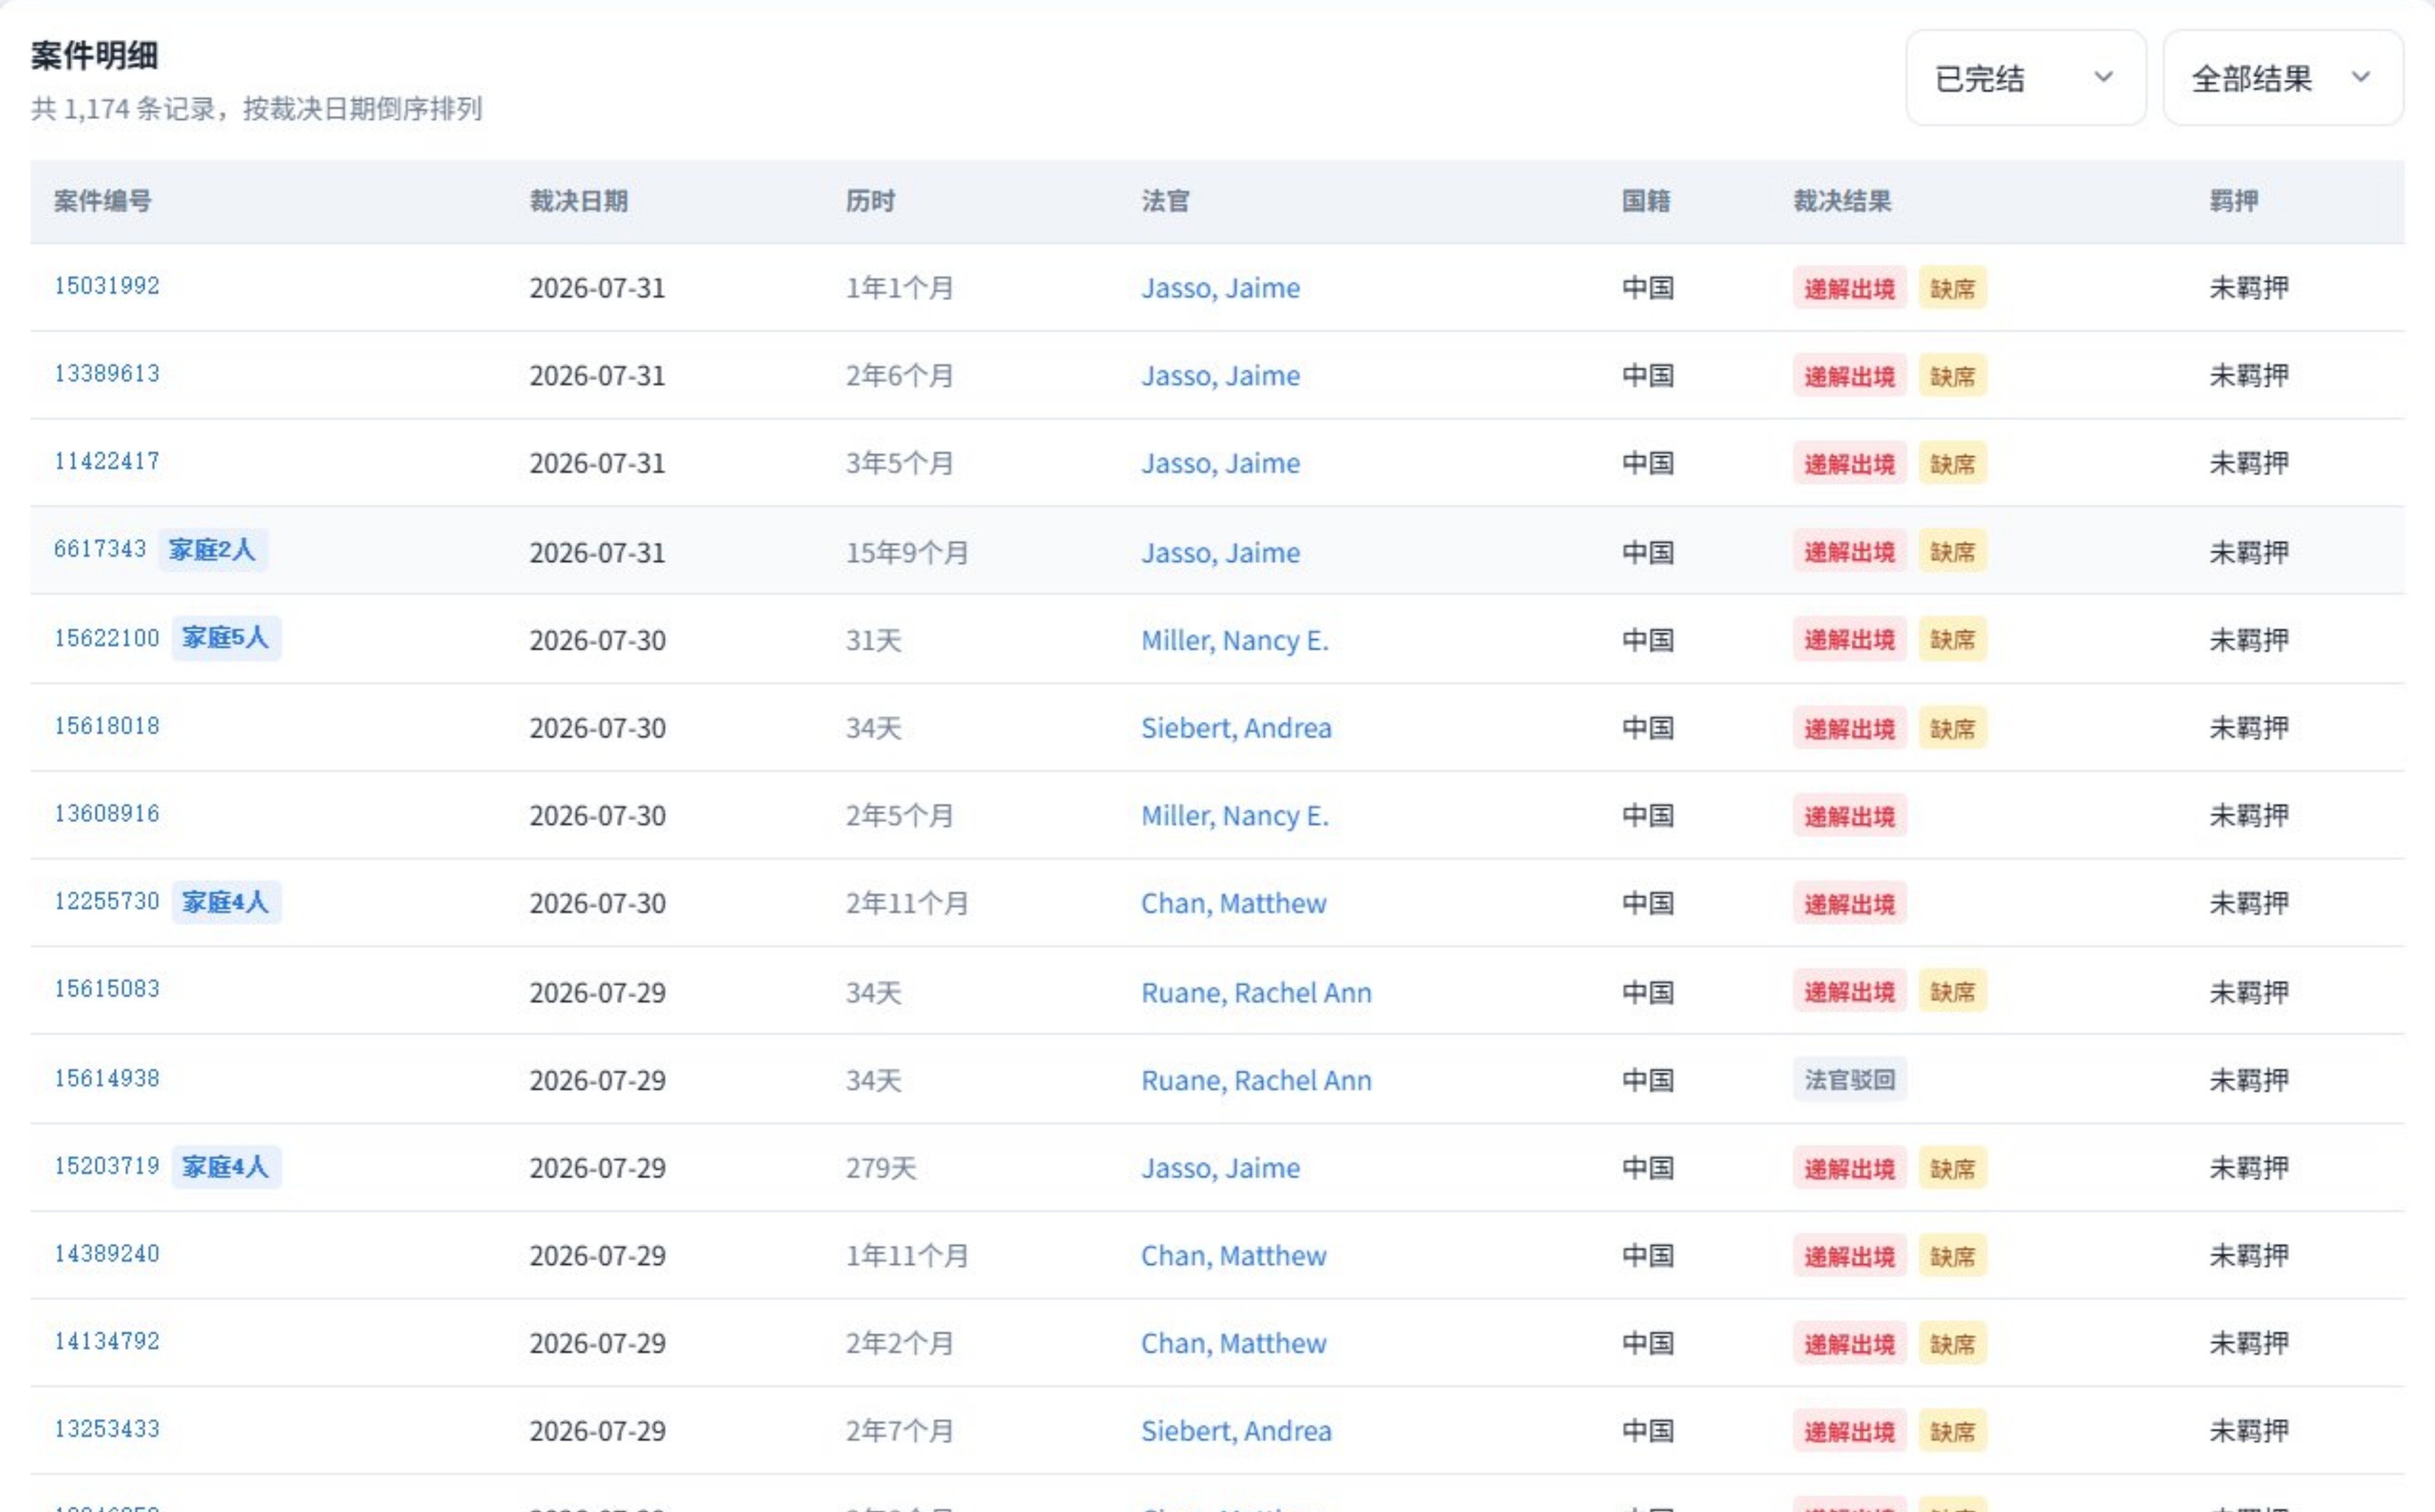Click the 国籍 column header
This screenshot has width=2435, height=1512.
pyautogui.click(x=1646, y=201)
